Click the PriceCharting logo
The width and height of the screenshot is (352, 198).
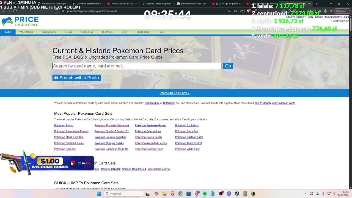click(x=20, y=22)
